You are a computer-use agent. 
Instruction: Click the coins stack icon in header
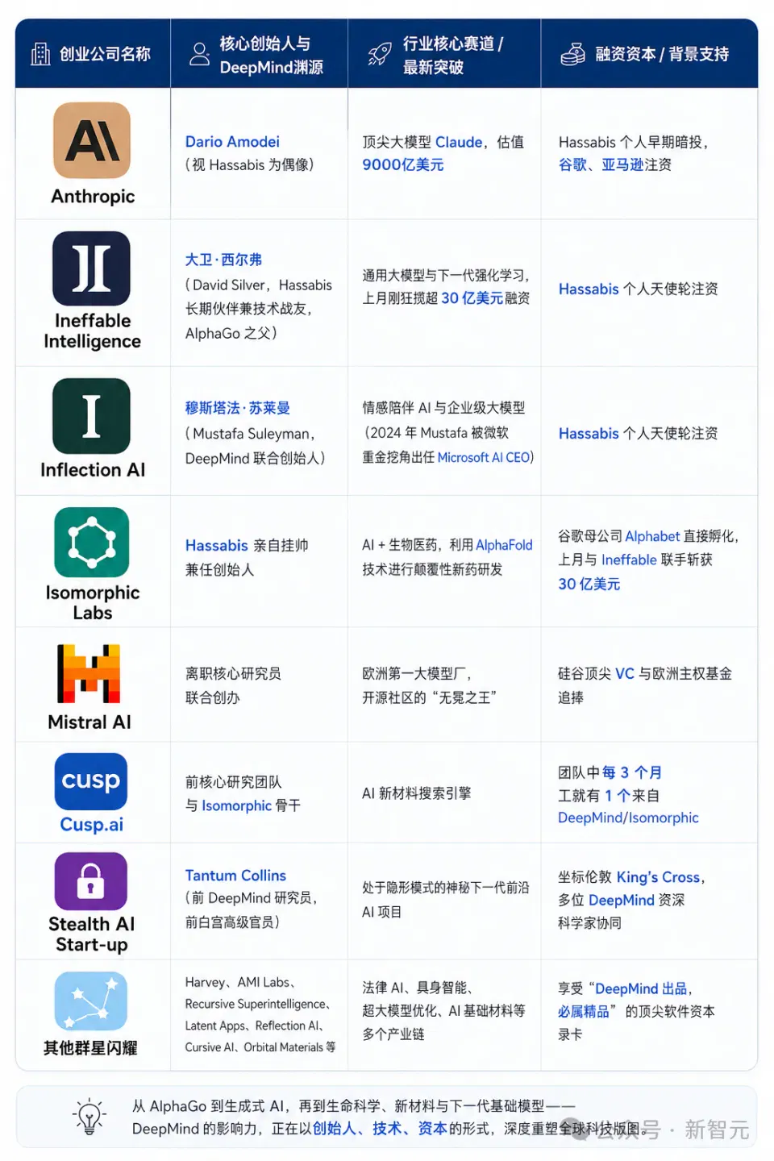572,54
